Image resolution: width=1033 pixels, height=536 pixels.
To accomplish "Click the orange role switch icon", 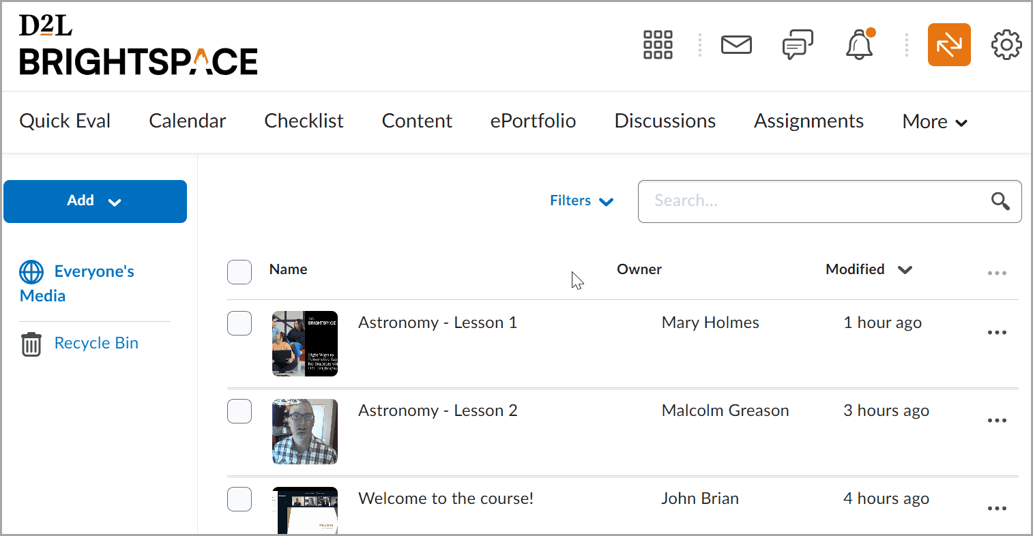I will pos(948,45).
